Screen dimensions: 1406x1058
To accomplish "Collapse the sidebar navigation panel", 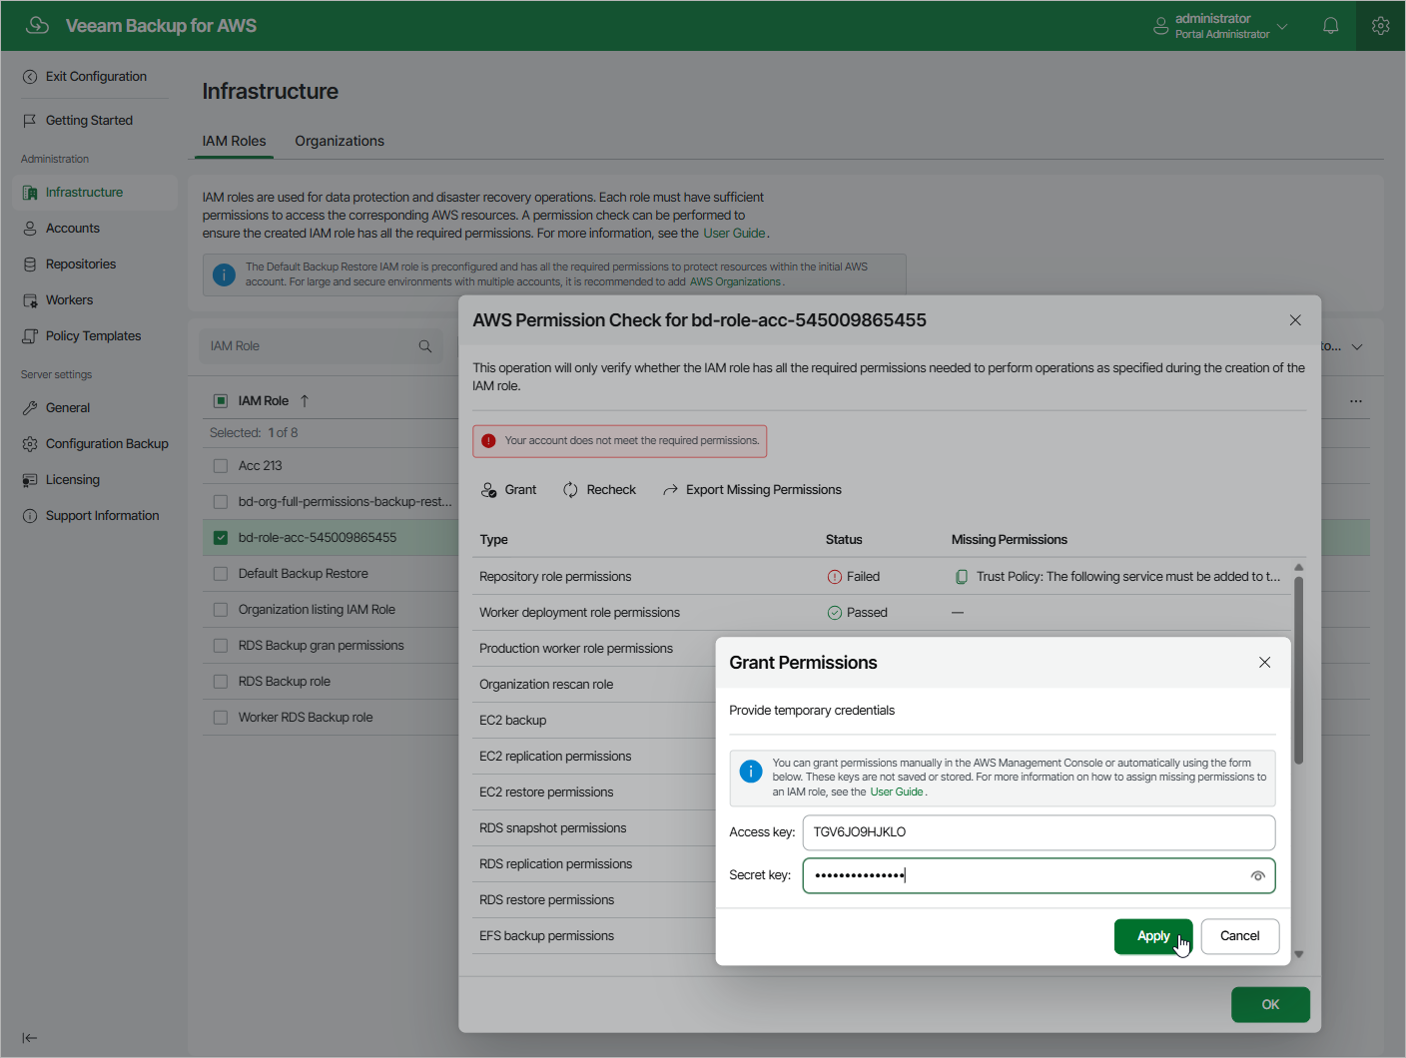I will click(30, 1038).
